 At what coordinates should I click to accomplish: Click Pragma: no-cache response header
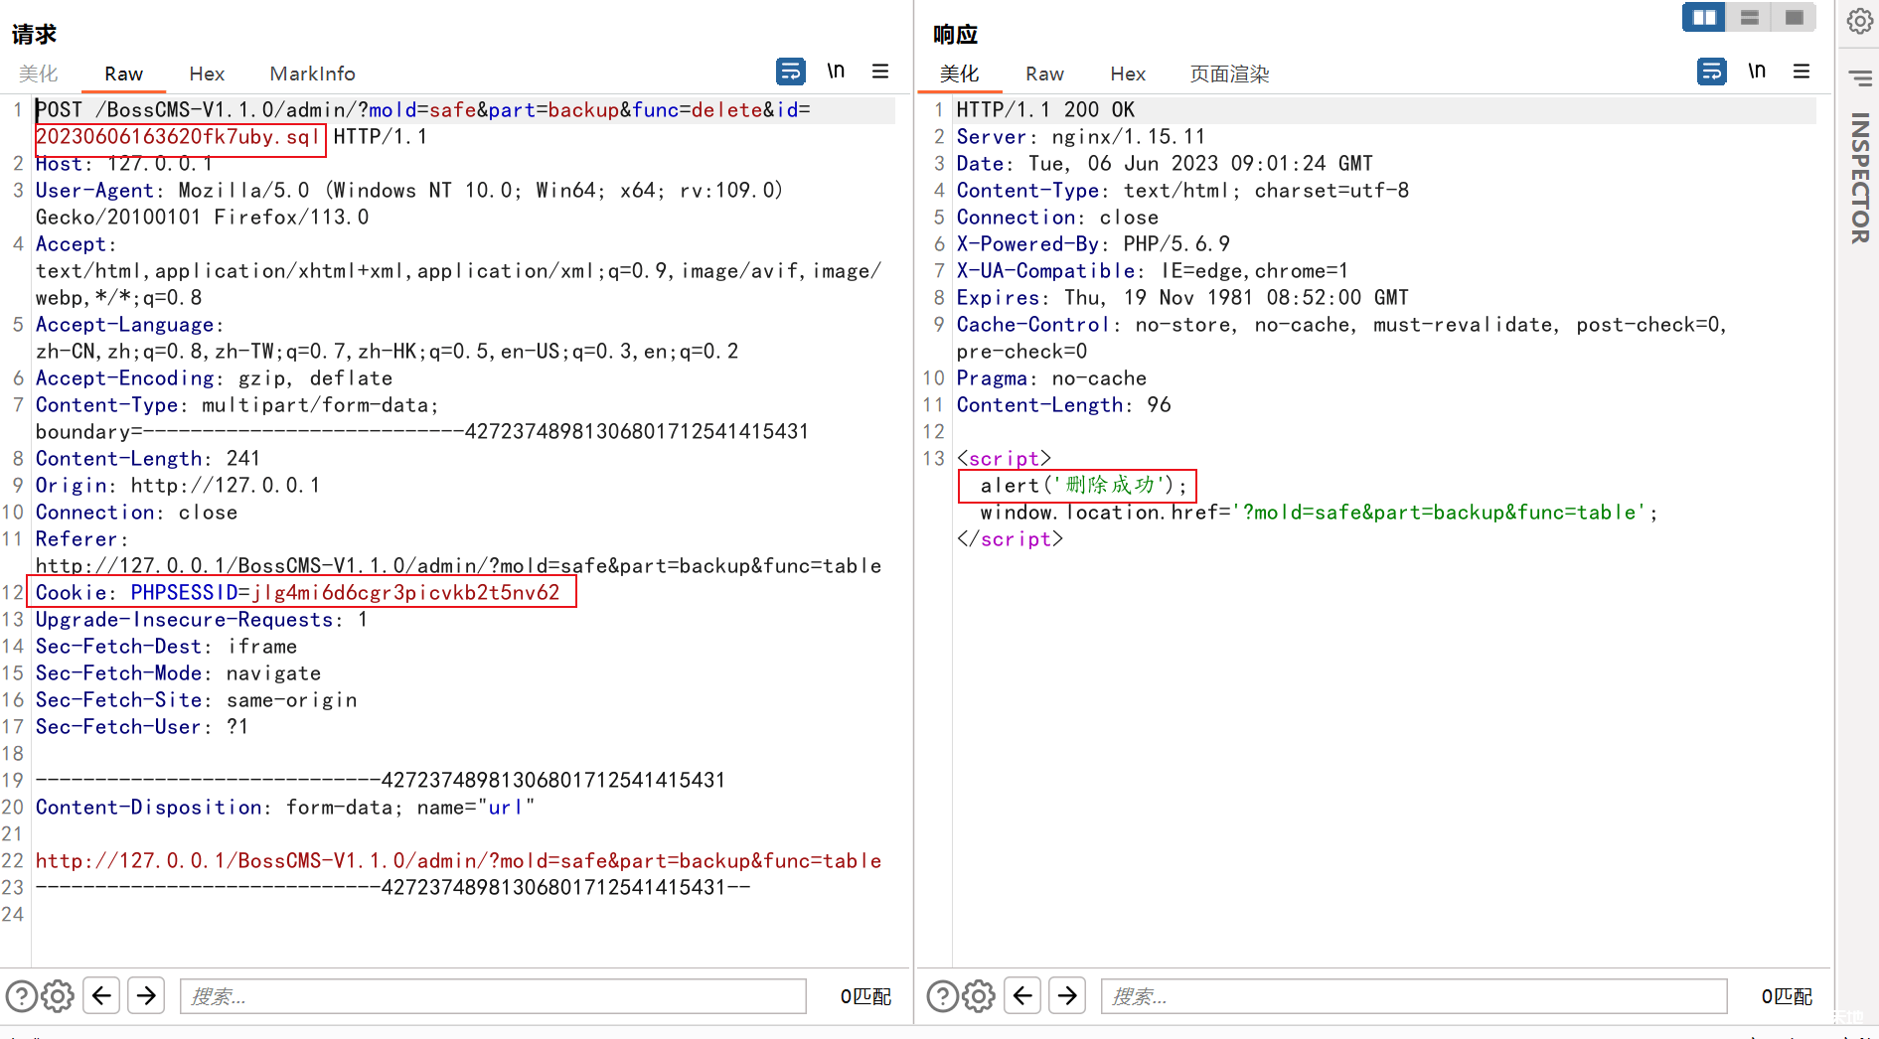[1051, 378]
